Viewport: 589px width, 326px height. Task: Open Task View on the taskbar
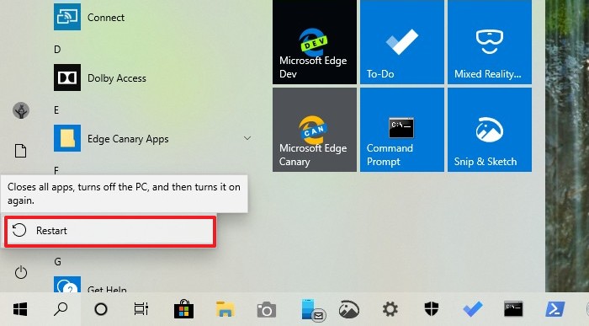point(141,309)
